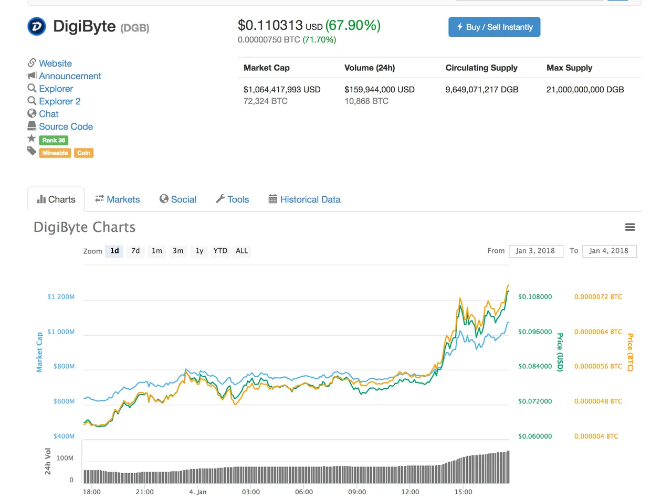Click the Price (USD) axis label
The image size is (672, 500).
[560, 352]
